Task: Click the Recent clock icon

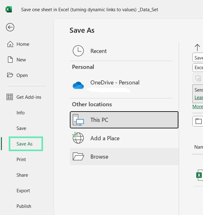Action: [78, 51]
